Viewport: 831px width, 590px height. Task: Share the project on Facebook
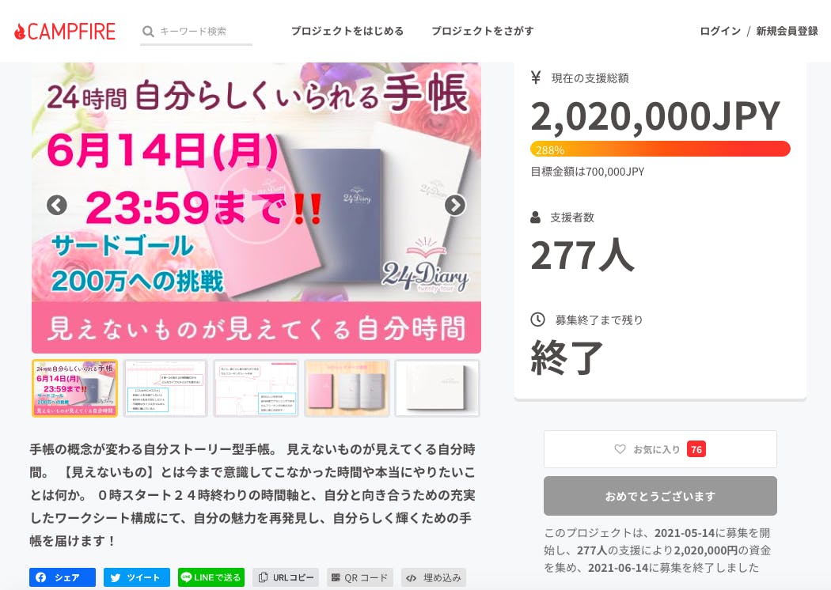(x=63, y=577)
